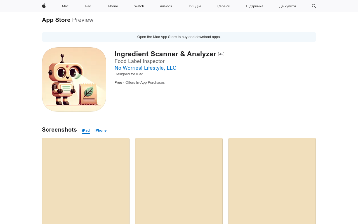This screenshot has width=358, height=224.
Task: Click the App Store heading link
Action: pyautogui.click(x=56, y=20)
